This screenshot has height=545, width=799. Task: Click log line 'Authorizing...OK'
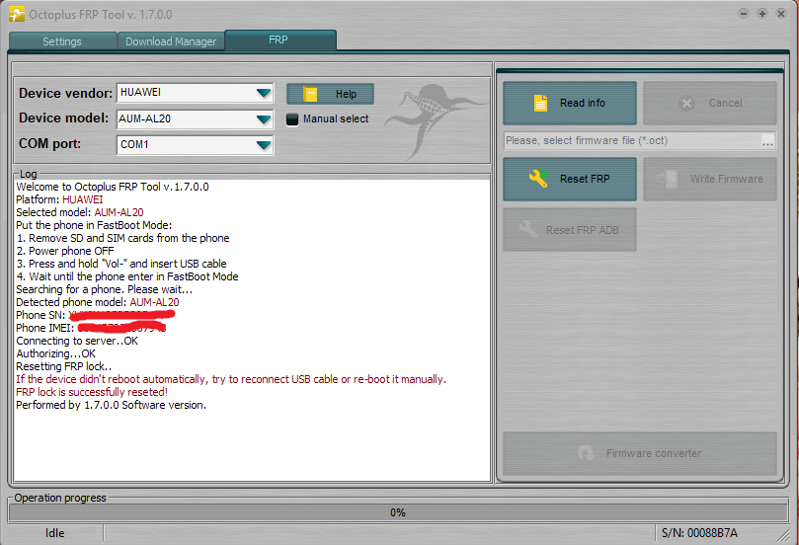55,353
